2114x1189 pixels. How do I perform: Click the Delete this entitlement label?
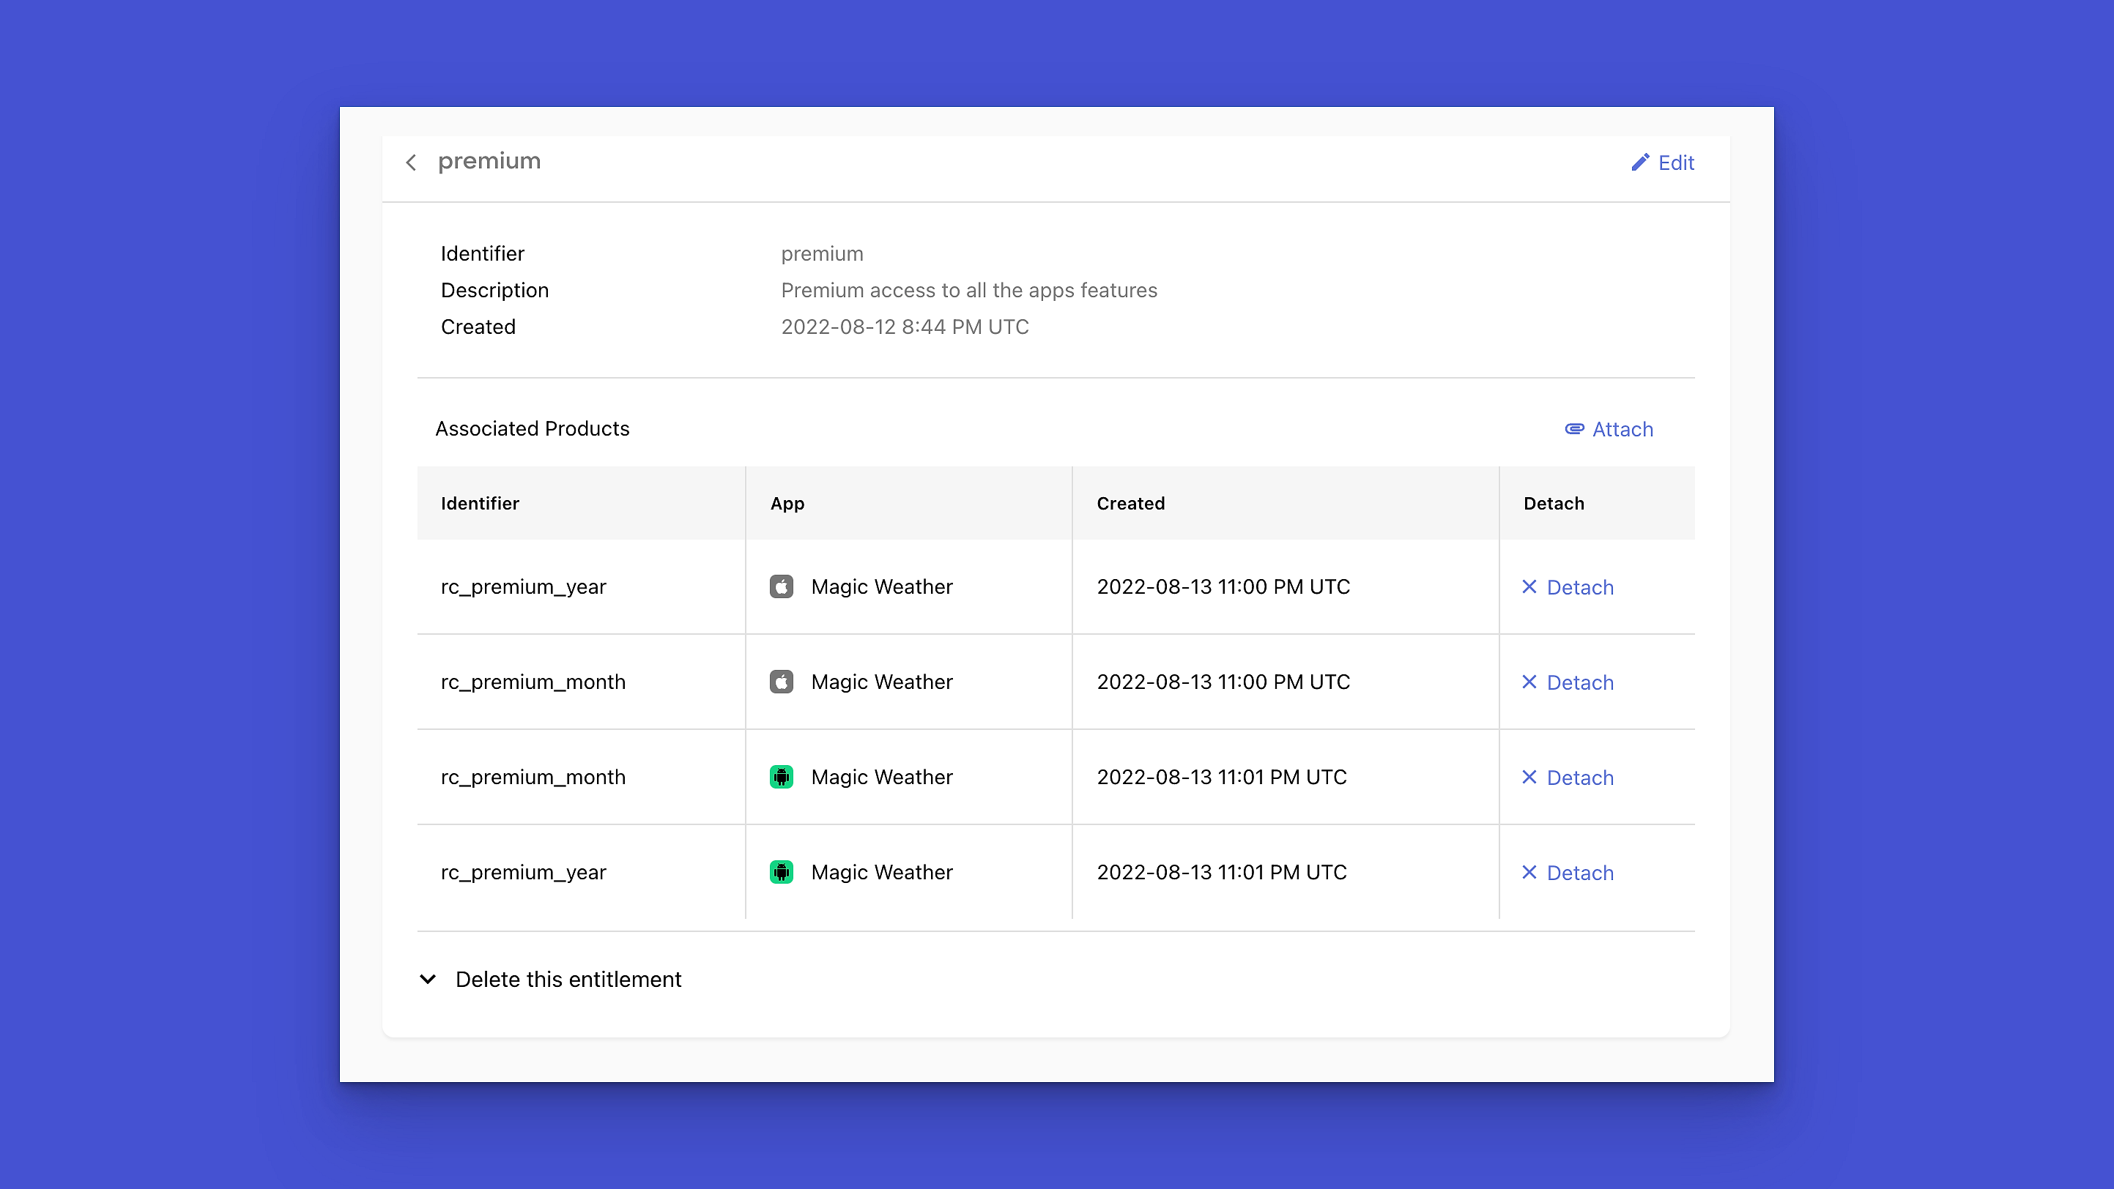coord(568,979)
